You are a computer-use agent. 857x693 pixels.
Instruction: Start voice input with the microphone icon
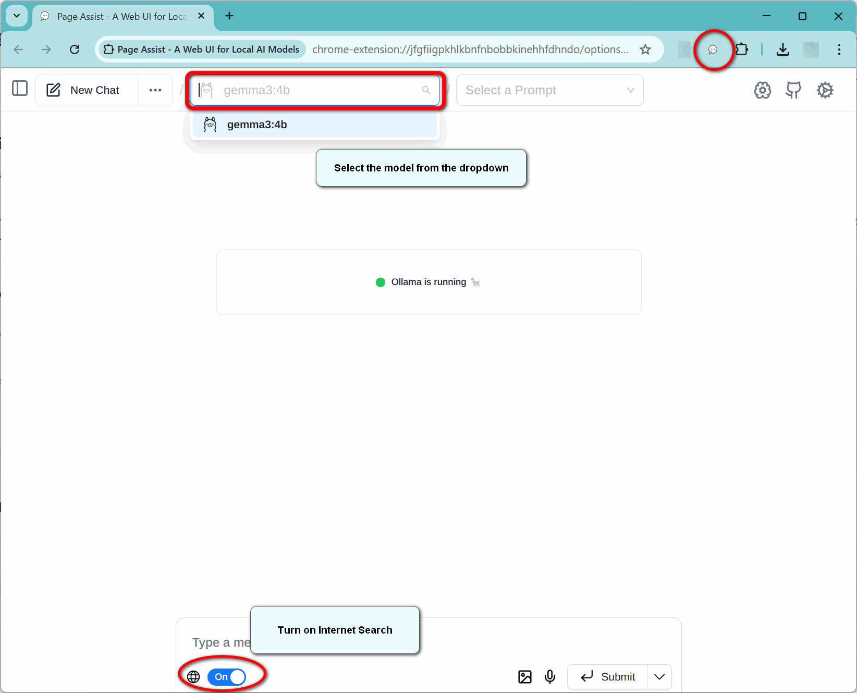click(x=550, y=677)
